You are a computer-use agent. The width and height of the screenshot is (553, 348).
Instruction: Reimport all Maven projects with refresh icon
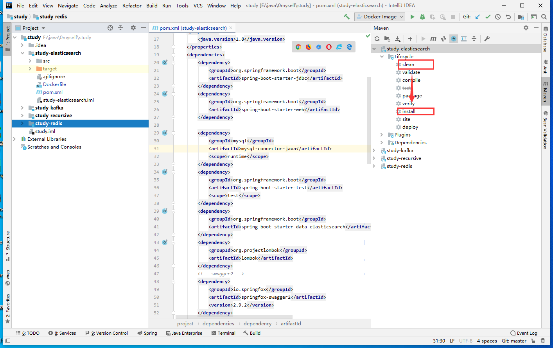377,39
